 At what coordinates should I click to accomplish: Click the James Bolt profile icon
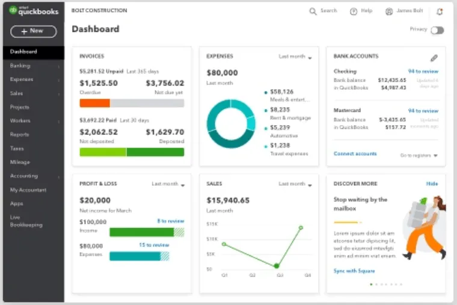[x=389, y=11]
